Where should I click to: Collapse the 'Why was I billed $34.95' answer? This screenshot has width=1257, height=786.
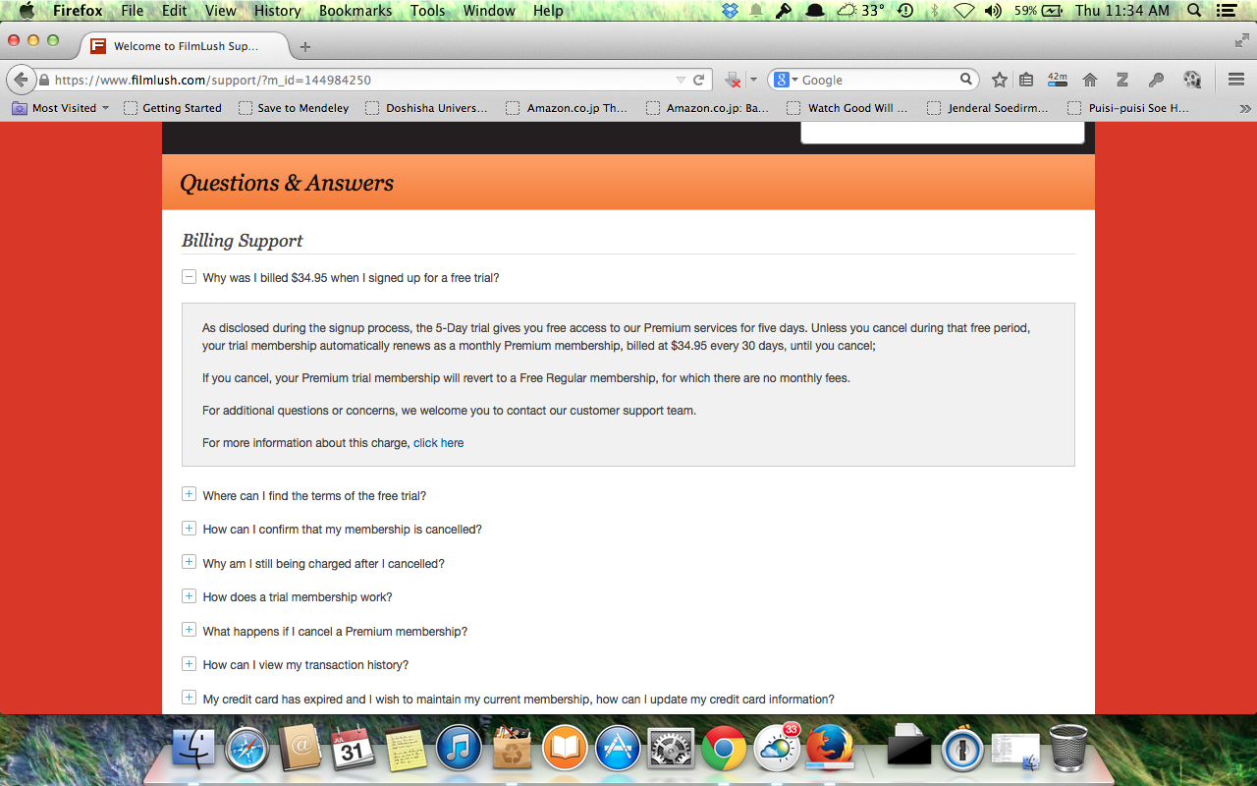click(190, 277)
